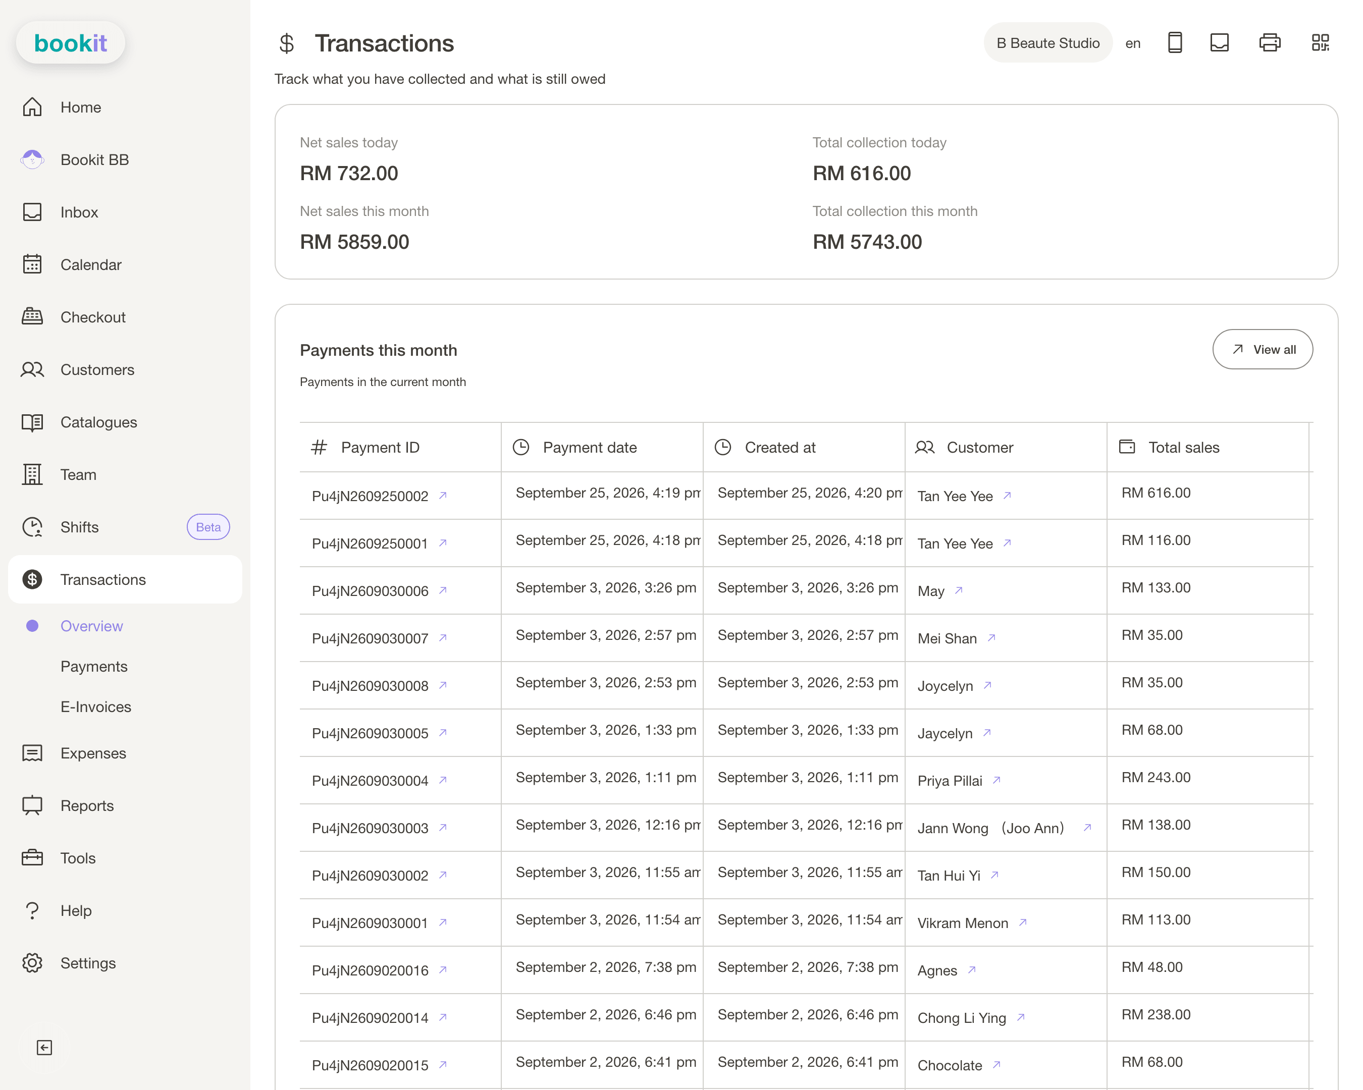Image resolution: width=1363 pixels, height=1090 pixels.
Task: Open Settings in sidebar
Action: point(125,962)
